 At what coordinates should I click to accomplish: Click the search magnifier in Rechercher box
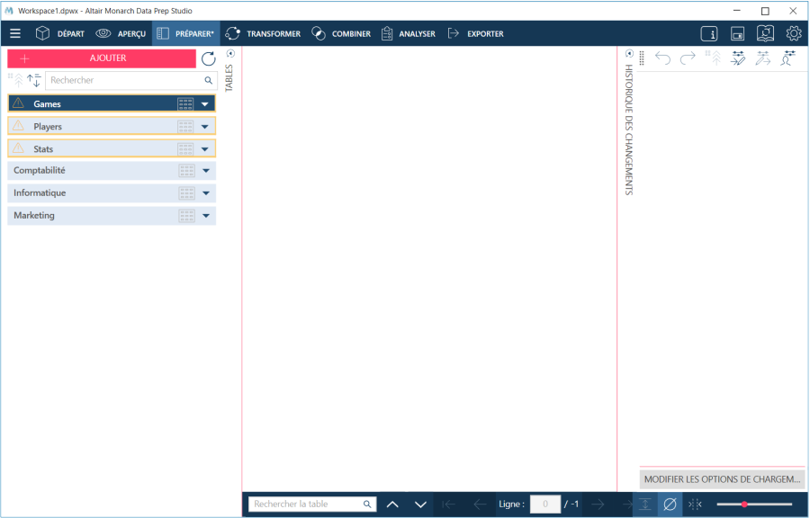click(208, 80)
